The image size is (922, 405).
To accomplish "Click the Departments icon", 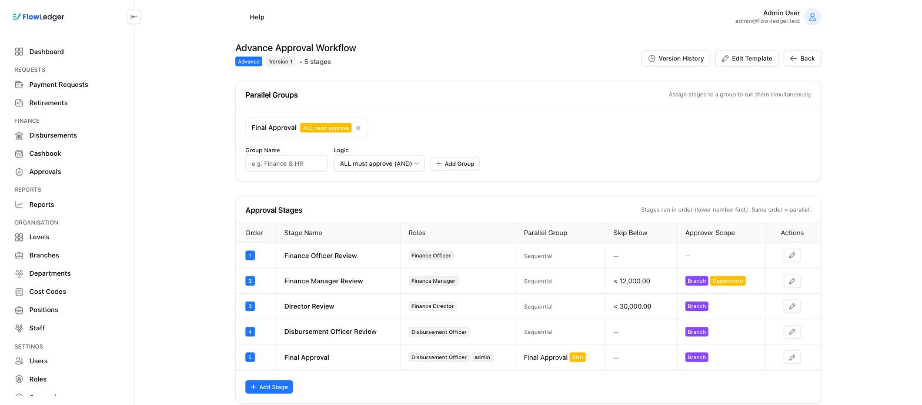I will 19,273.
